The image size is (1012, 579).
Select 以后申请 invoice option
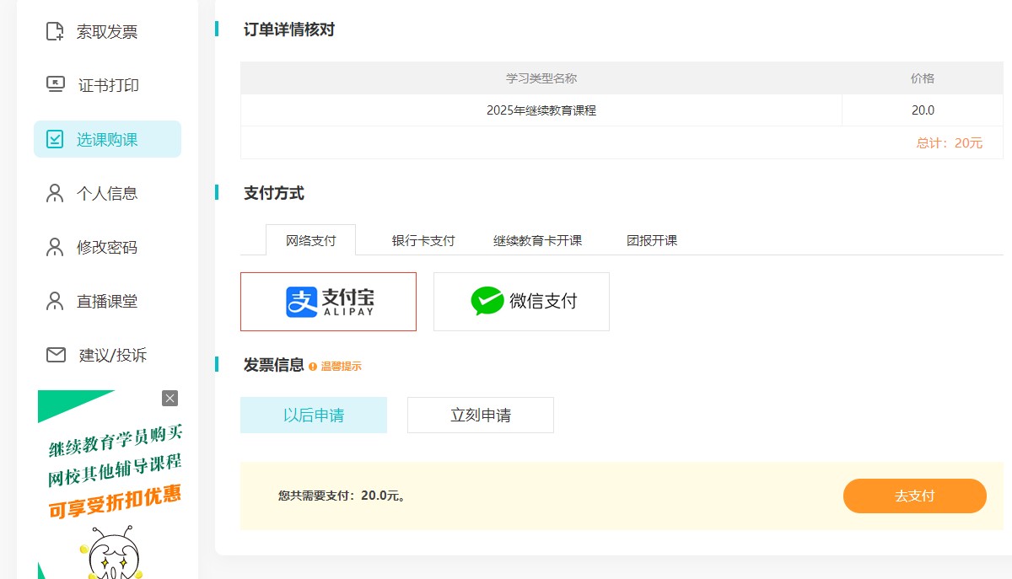pyautogui.click(x=314, y=415)
